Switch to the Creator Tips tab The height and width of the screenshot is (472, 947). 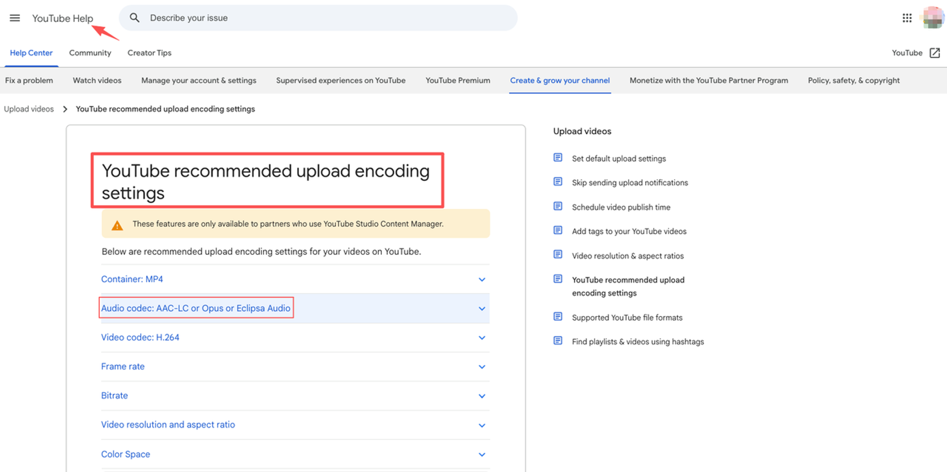[150, 53]
